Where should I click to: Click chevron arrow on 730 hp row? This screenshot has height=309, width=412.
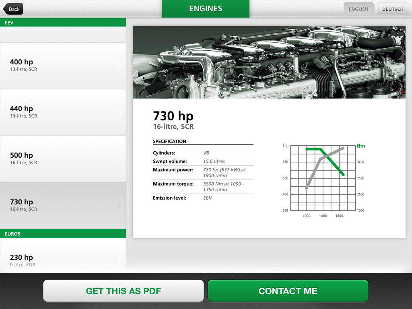click(120, 206)
